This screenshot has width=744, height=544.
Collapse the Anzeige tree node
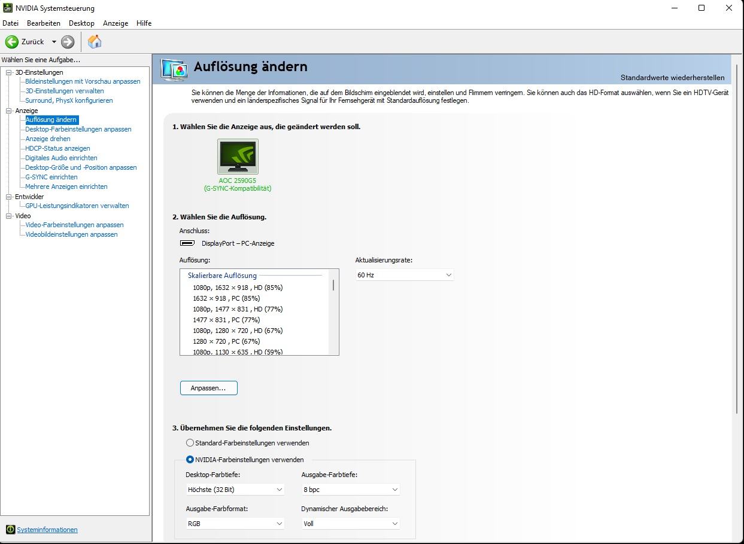point(9,111)
